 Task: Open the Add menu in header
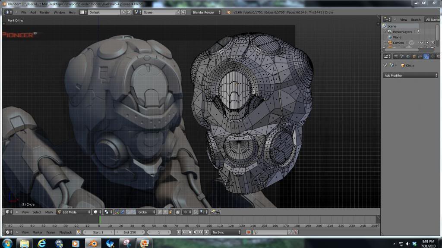click(x=33, y=13)
